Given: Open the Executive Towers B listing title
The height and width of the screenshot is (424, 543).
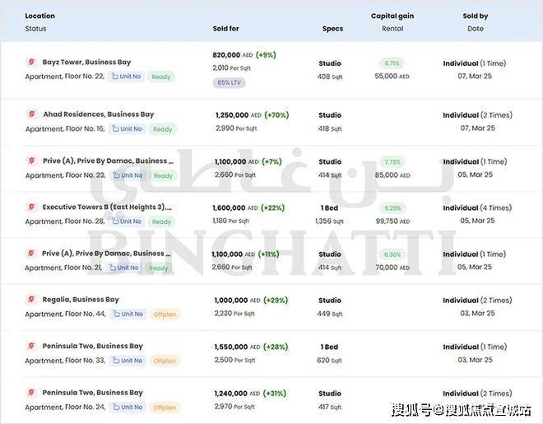Looking at the screenshot, I should (x=106, y=207).
